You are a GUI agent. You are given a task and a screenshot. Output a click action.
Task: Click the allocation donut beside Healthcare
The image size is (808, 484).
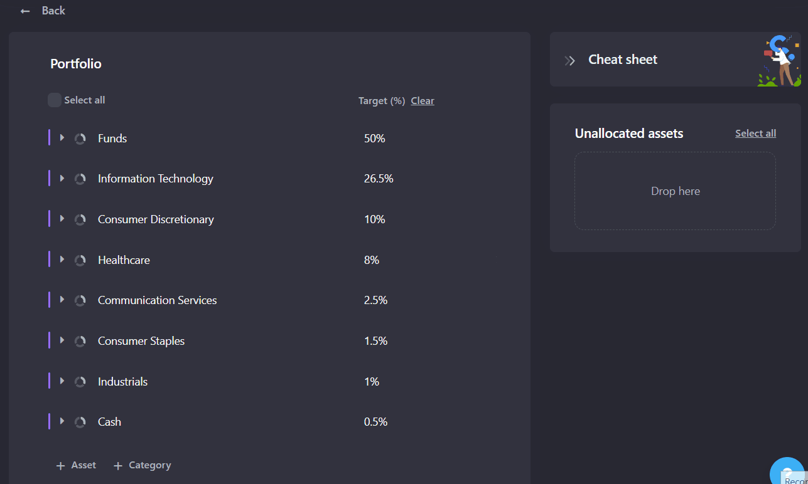80,260
